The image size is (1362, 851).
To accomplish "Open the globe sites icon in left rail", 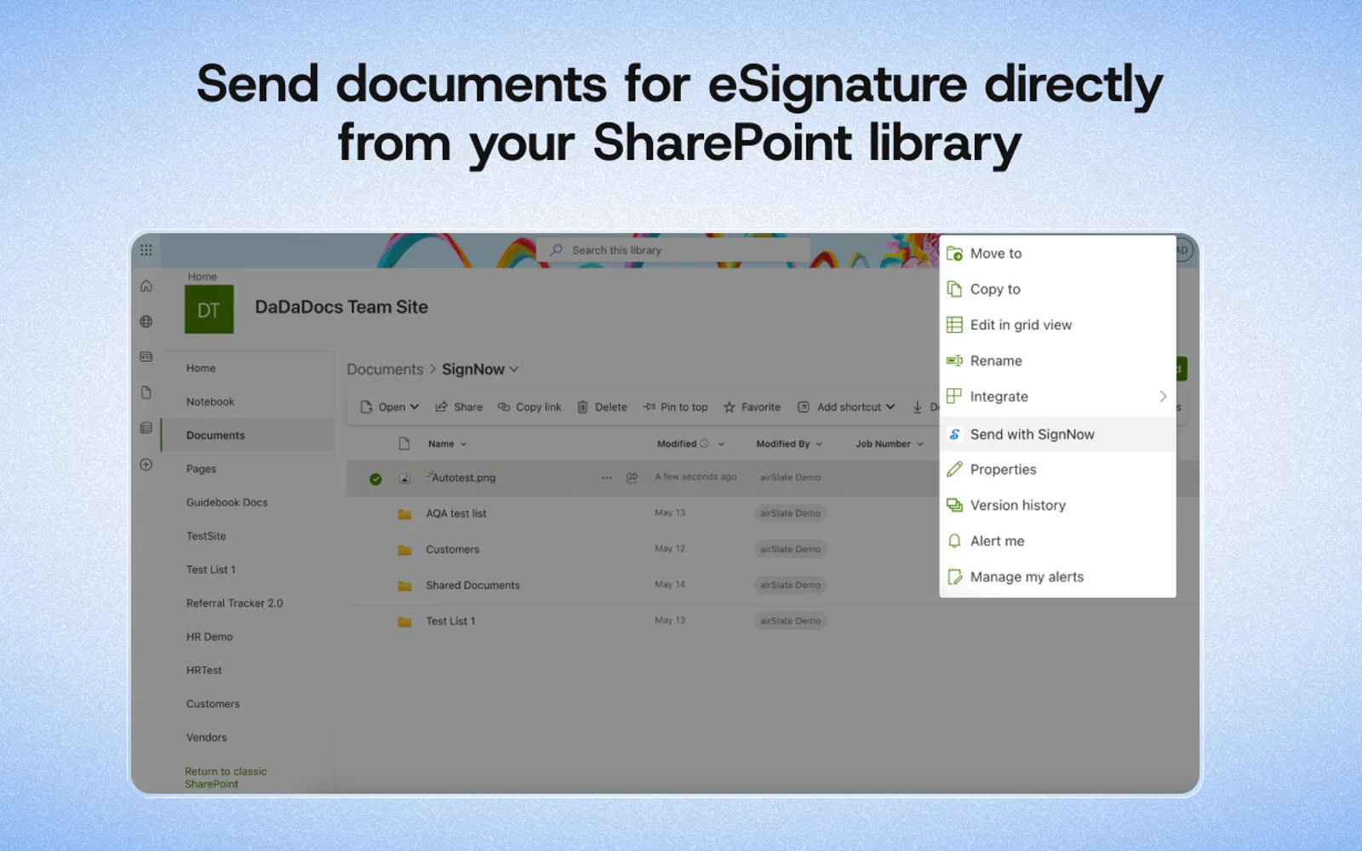I will (146, 322).
